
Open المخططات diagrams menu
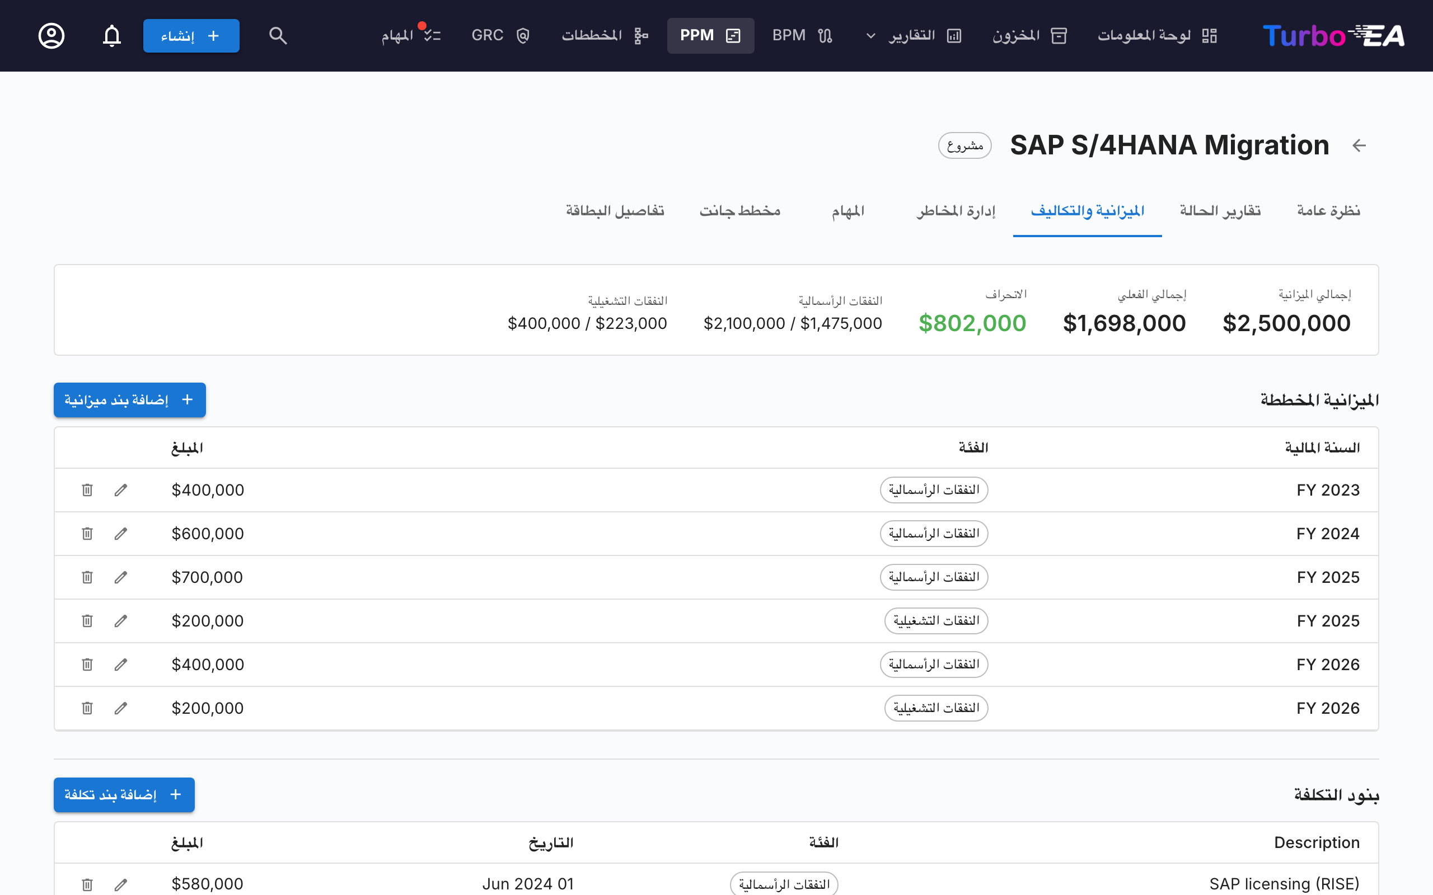pos(605,35)
